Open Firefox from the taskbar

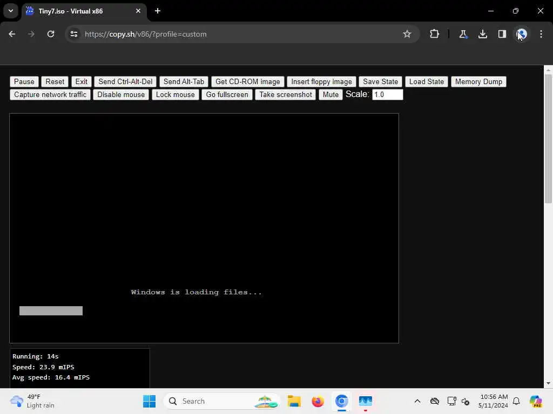318,401
